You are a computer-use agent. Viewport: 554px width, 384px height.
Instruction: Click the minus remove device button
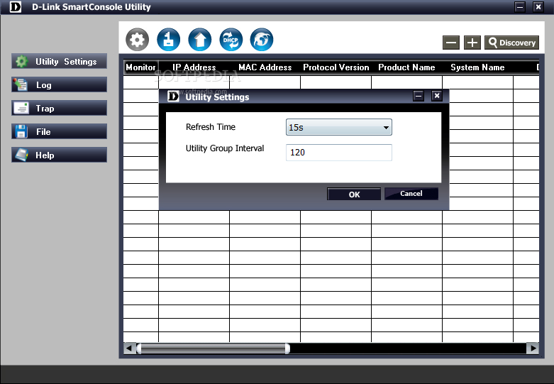[451, 43]
